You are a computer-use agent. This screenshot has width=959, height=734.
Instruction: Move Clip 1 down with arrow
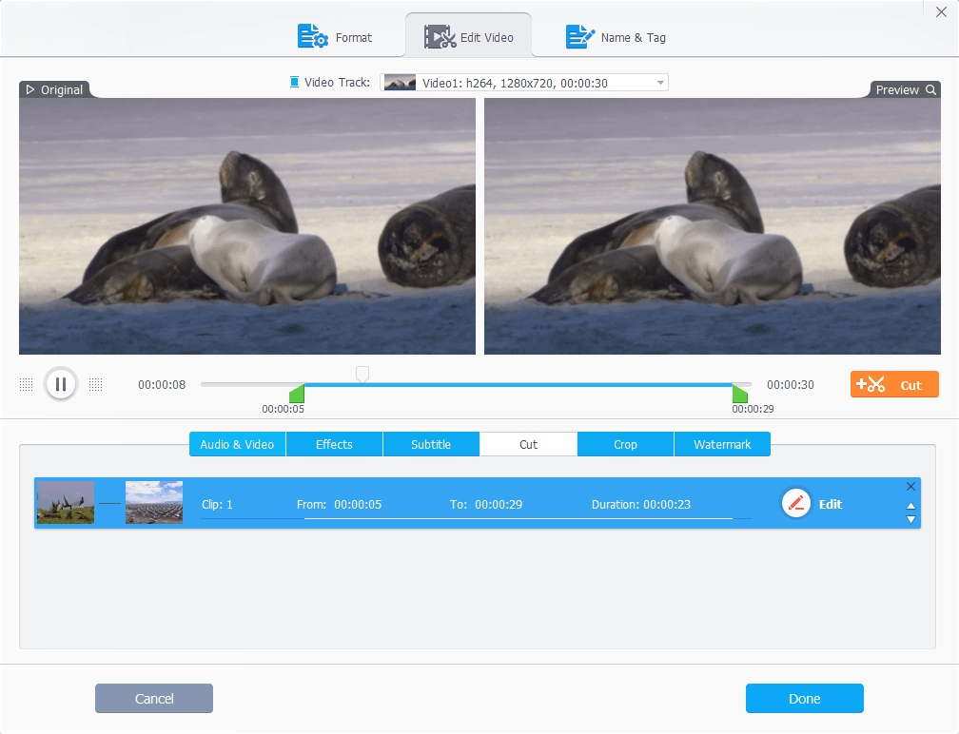point(910,520)
